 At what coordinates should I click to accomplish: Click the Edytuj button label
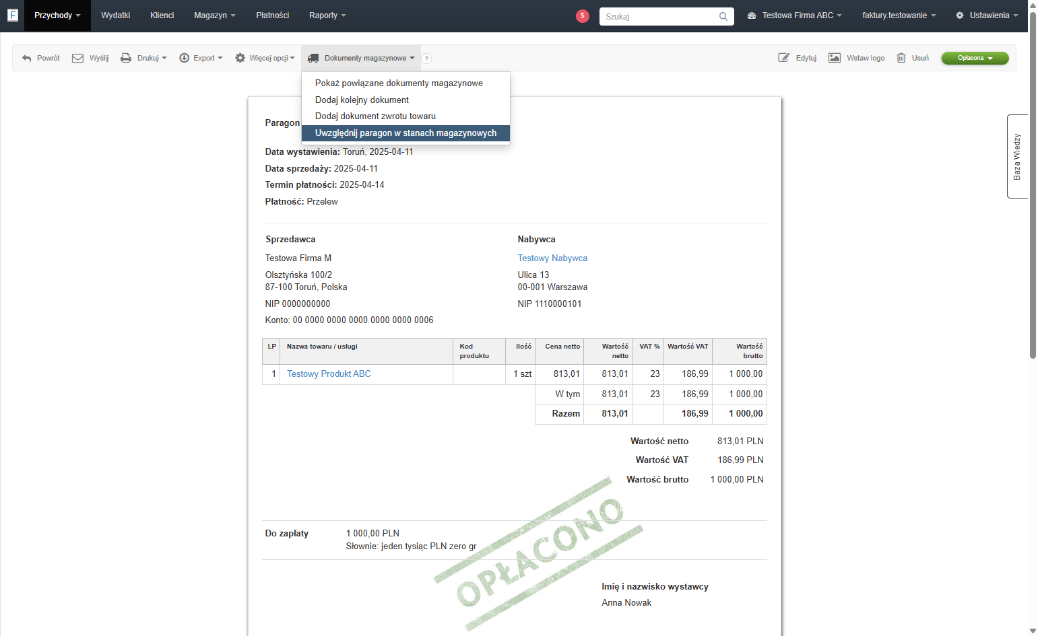[x=806, y=59]
